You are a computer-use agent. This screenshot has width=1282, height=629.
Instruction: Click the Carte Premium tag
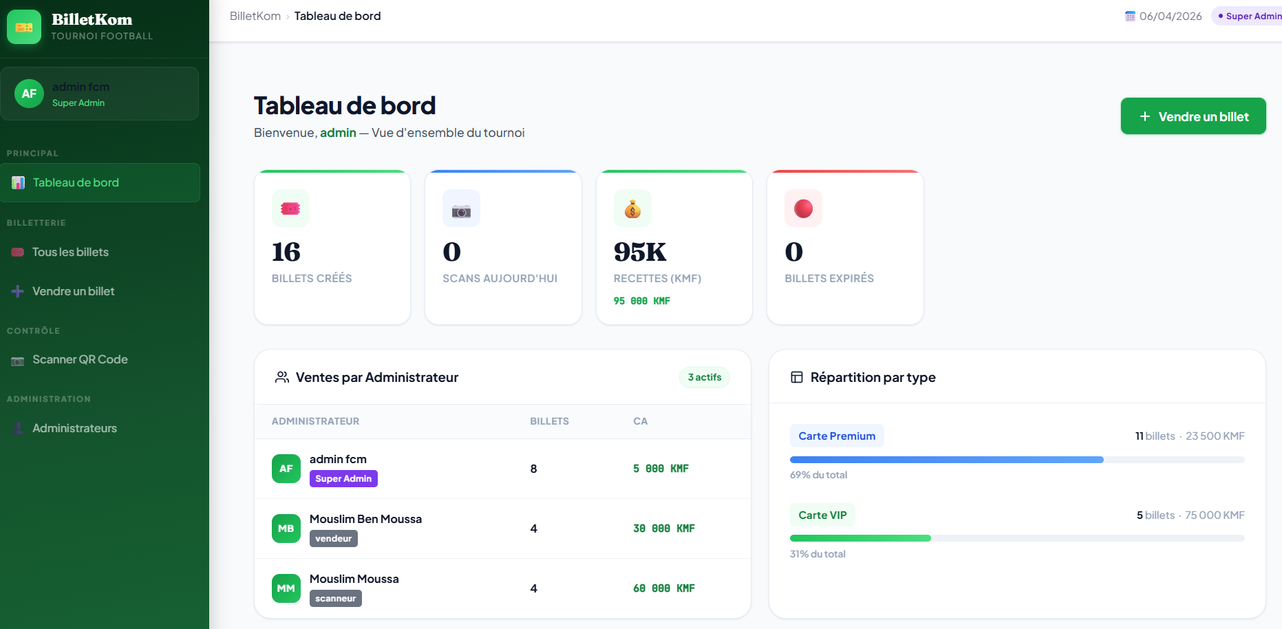[837, 436]
